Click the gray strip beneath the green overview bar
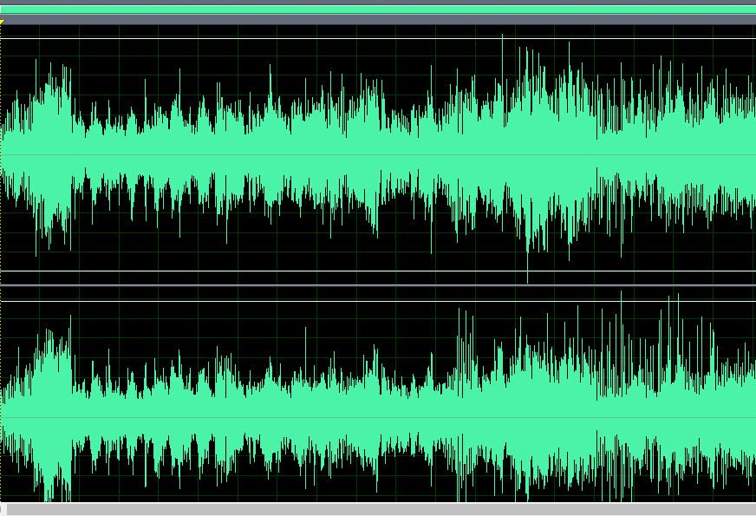 pyautogui.click(x=378, y=18)
